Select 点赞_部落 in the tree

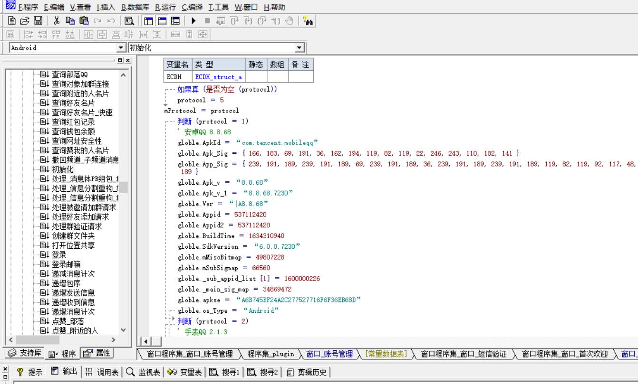(68, 321)
